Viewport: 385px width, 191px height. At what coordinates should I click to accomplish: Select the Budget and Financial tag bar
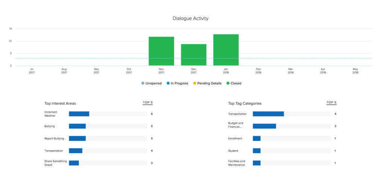[264, 126]
